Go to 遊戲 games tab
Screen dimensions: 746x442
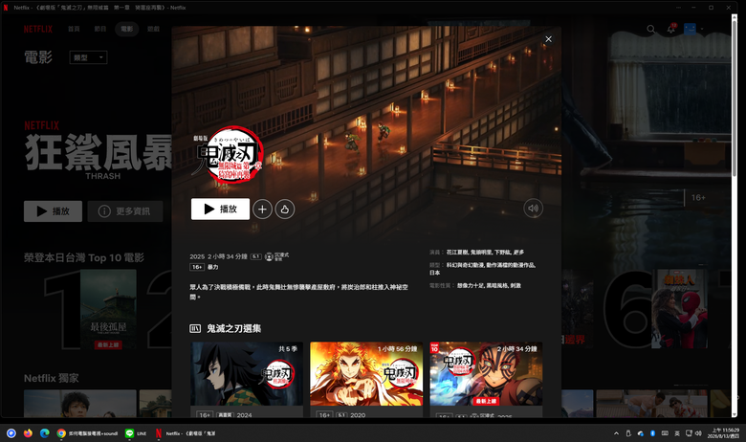click(153, 29)
